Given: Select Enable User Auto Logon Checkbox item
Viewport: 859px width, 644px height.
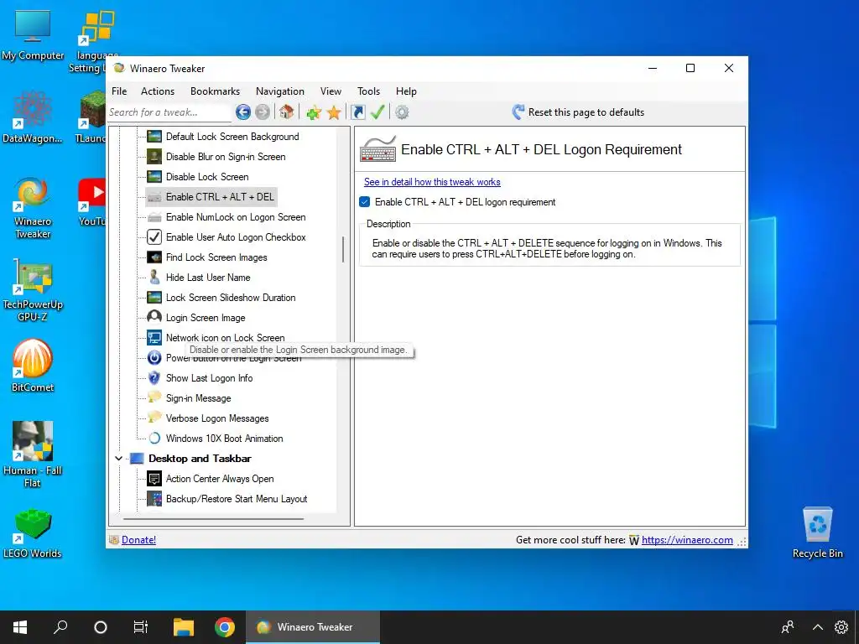Looking at the screenshot, I should click(236, 237).
